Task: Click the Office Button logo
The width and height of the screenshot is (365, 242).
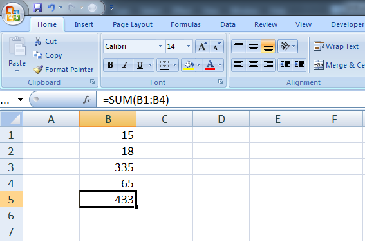Action: click(x=13, y=14)
